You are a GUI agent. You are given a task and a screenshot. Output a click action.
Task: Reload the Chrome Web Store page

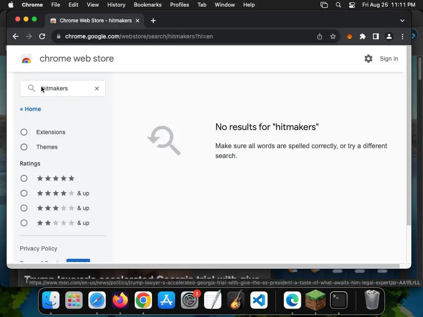pos(42,36)
